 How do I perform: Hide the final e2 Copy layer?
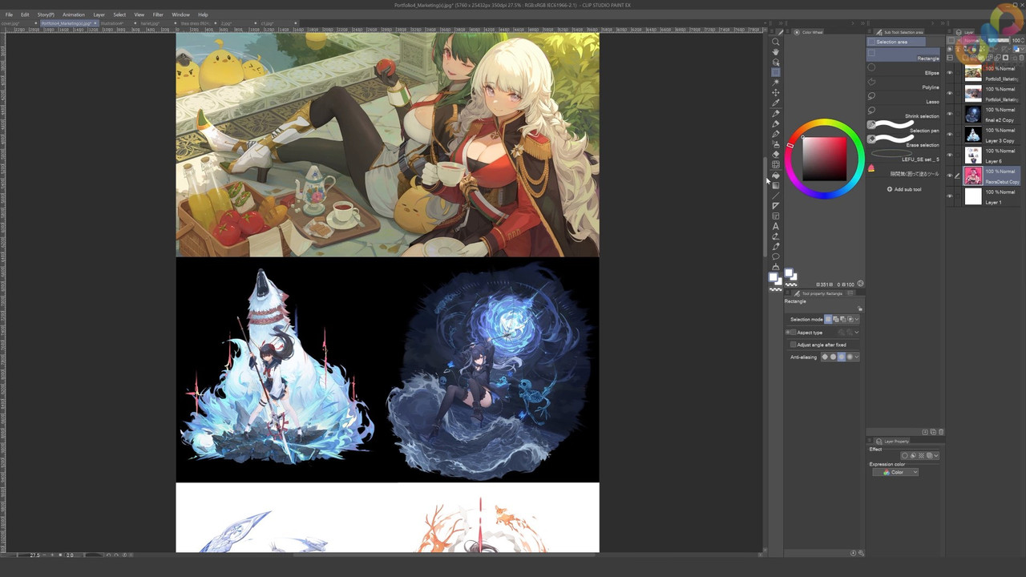[x=950, y=114]
